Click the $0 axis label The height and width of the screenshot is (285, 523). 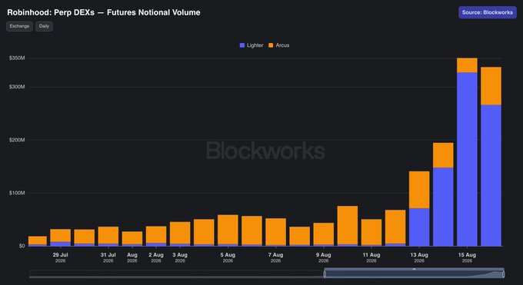pos(22,246)
